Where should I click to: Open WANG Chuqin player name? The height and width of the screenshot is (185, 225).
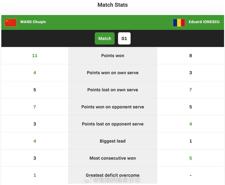click(x=33, y=22)
